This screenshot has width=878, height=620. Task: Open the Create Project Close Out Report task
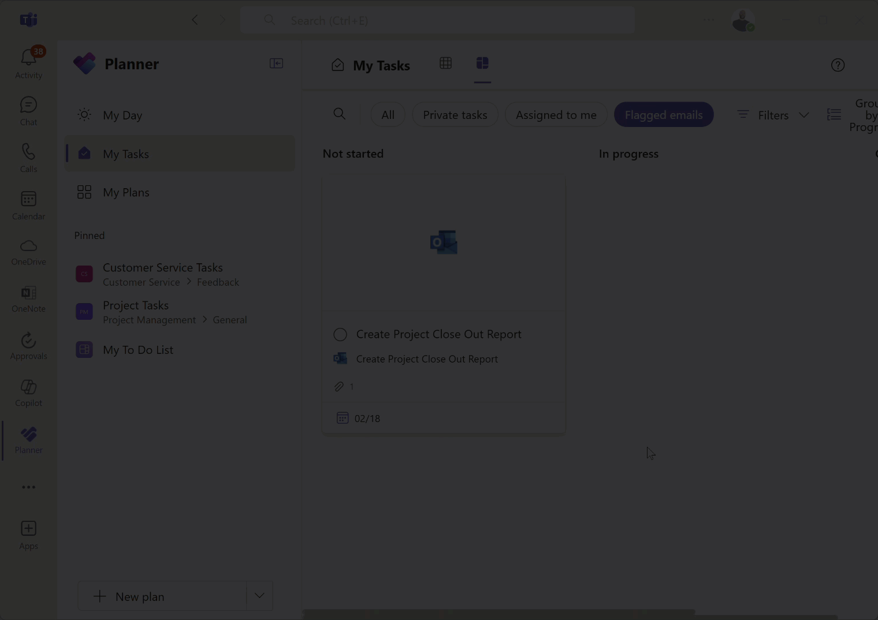click(x=438, y=334)
